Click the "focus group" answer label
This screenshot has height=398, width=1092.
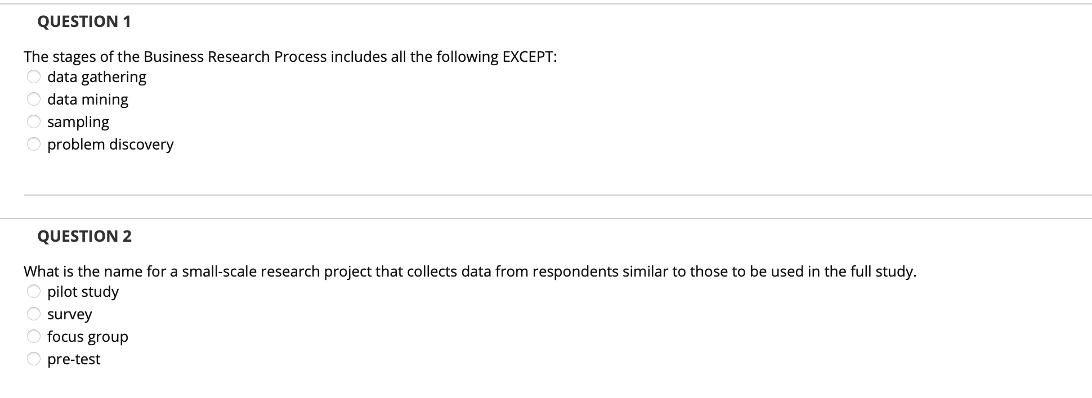88,337
